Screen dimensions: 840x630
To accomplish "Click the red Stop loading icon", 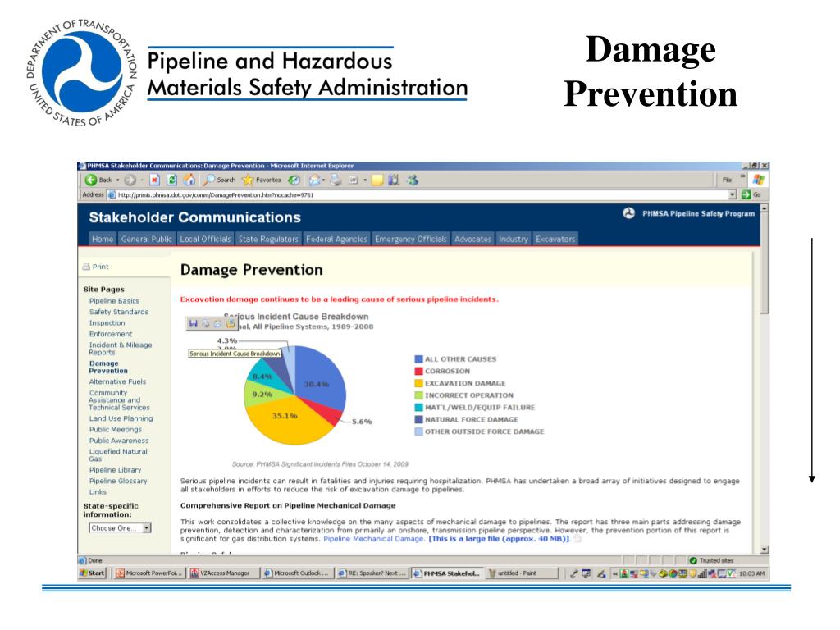I will click(x=154, y=180).
